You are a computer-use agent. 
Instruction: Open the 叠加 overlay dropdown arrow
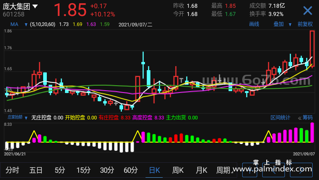pos(290,25)
